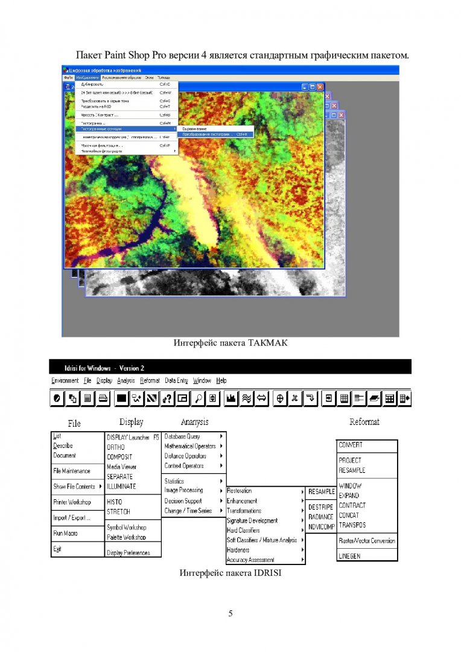Expand Show File Contents submenu
This screenshot has height=652, width=461.
[77, 487]
